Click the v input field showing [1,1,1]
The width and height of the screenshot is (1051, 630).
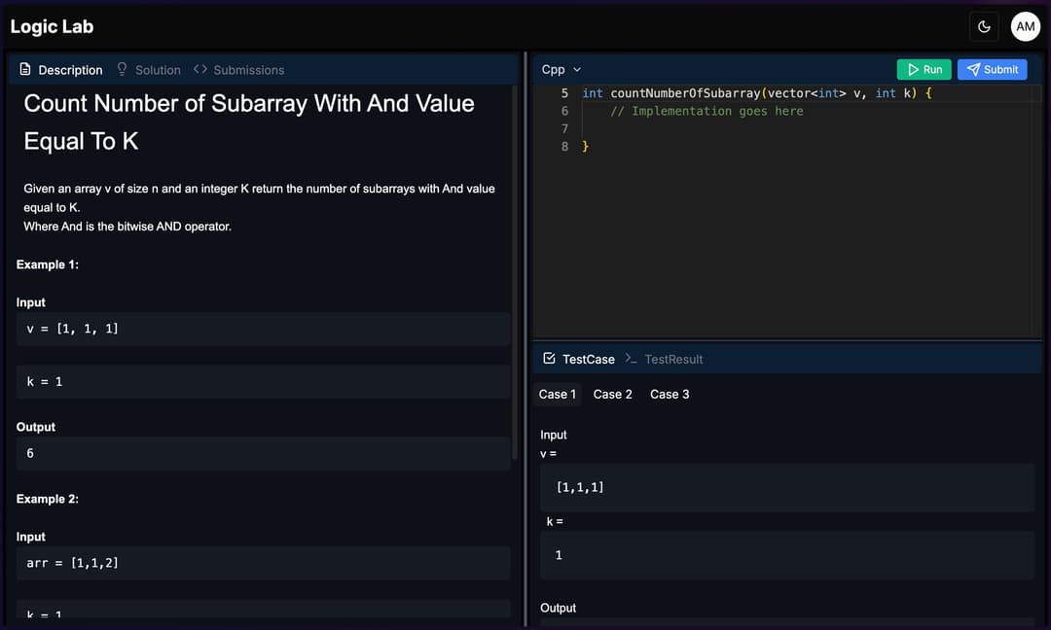point(787,487)
